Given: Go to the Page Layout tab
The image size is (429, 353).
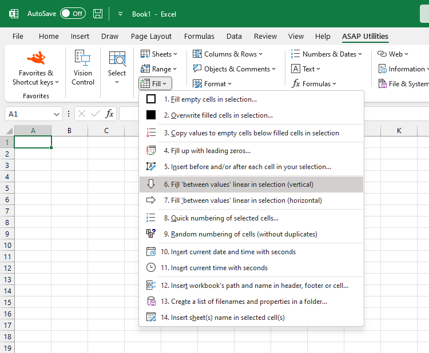Looking at the screenshot, I should (151, 37).
